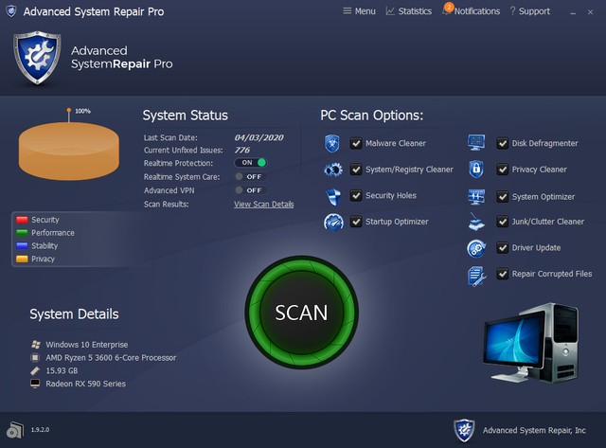
Task: Click the Malware Cleaner shield icon
Action: [332, 144]
